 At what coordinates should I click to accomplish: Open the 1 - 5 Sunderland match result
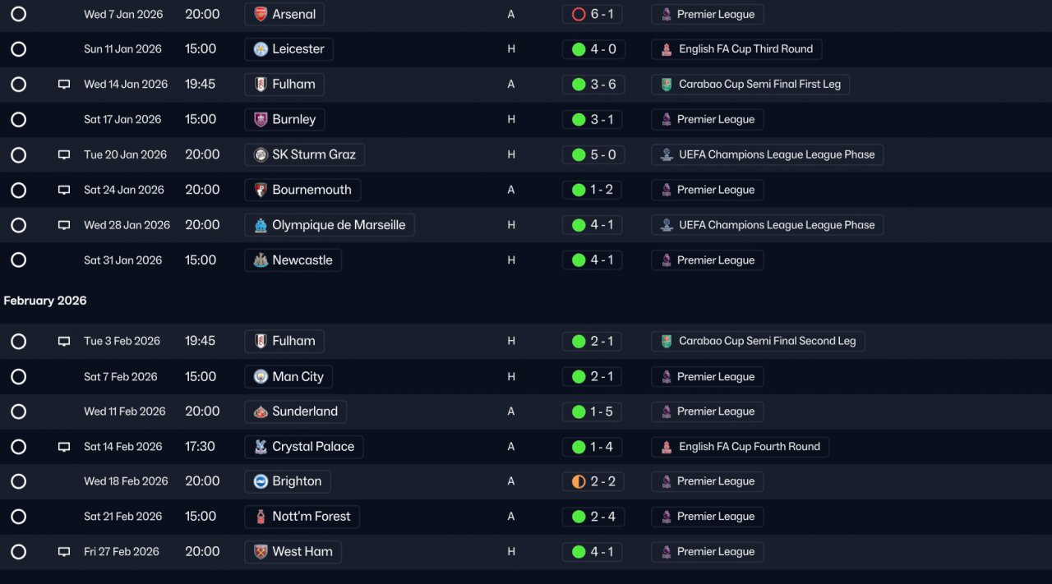tap(593, 412)
